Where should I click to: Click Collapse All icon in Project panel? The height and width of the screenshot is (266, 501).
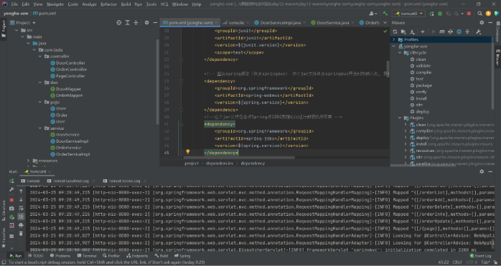(x=136, y=23)
